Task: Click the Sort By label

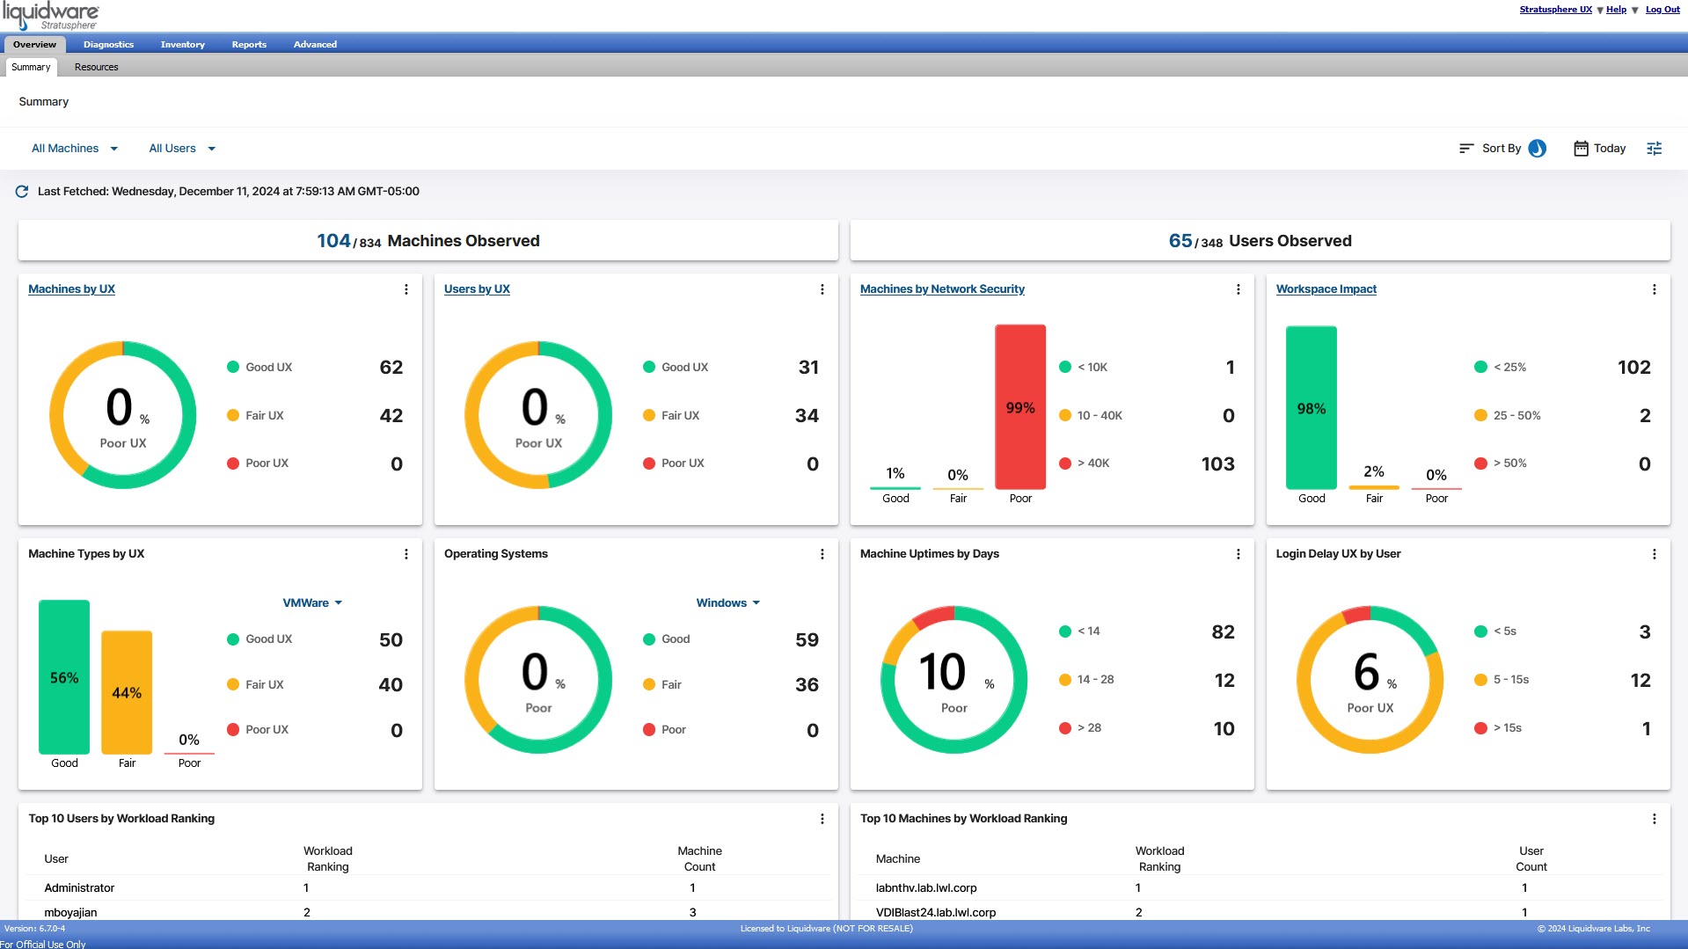Action: (1501, 149)
